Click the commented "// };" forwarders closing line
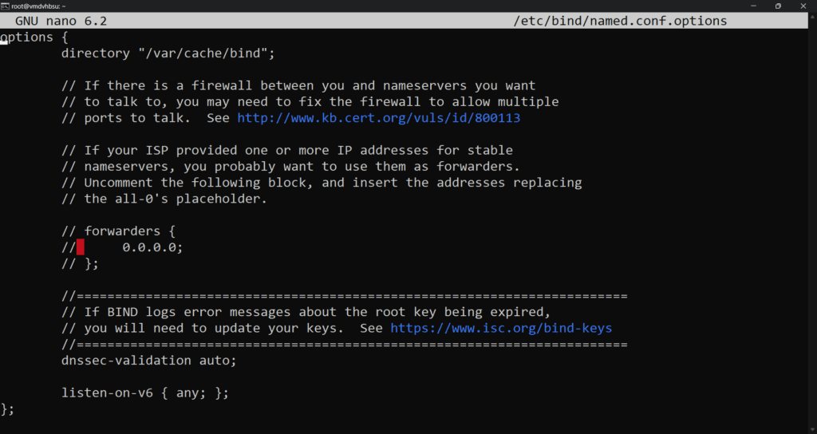This screenshot has height=434, width=817. pyautogui.click(x=80, y=263)
